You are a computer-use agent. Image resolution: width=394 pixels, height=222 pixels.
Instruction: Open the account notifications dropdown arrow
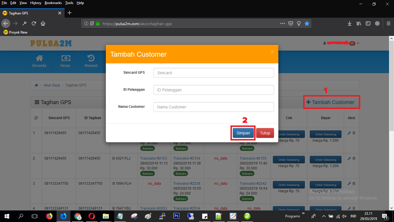358,43
